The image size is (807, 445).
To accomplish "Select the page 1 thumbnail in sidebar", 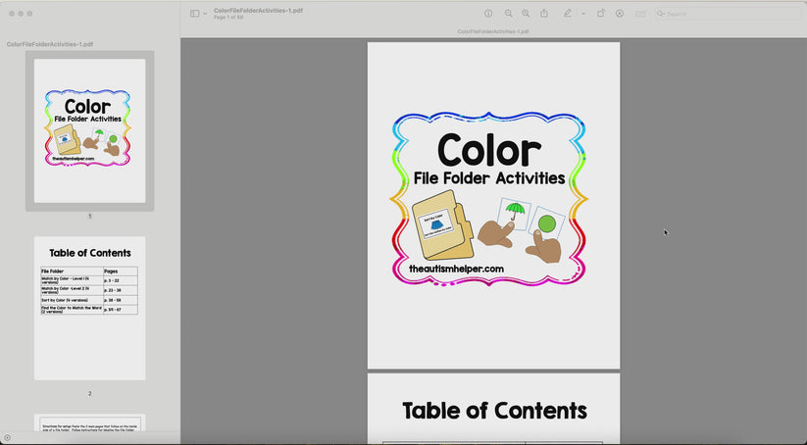I will coord(90,130).
